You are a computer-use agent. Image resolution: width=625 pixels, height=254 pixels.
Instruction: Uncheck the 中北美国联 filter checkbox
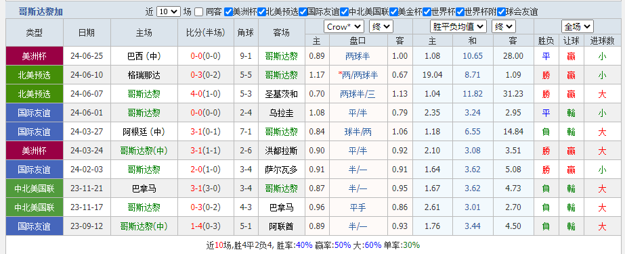coord(345,12)
